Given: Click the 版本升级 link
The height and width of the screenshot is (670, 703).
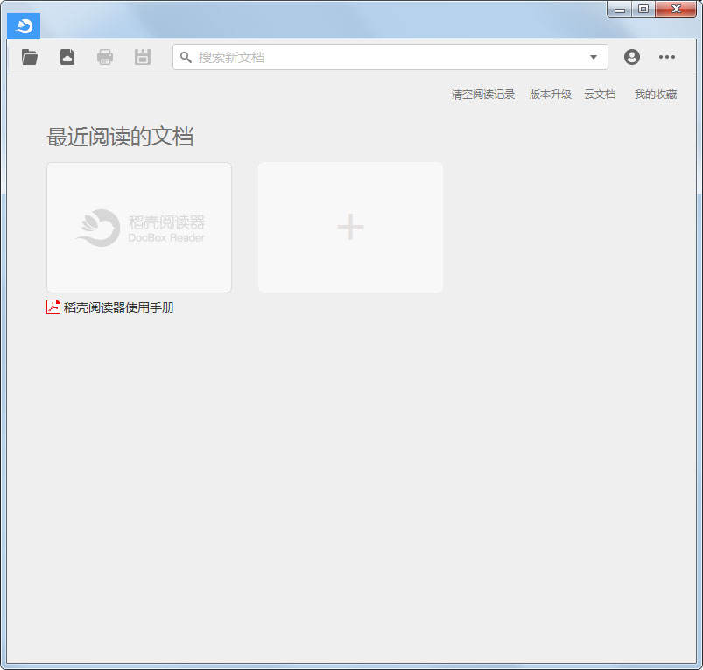Looking at the screenshot, I should coord(550,95).
